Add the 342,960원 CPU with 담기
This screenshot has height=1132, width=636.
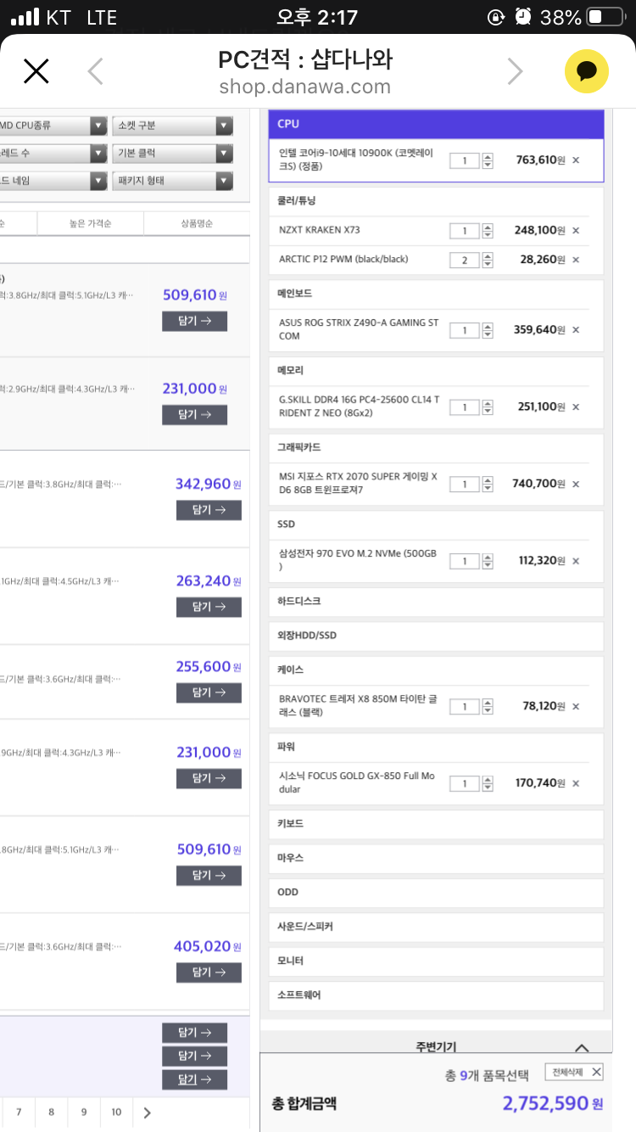point(209,510)
